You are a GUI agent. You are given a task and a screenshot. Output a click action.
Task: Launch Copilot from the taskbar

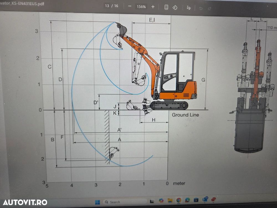click(x=161, y=201)
